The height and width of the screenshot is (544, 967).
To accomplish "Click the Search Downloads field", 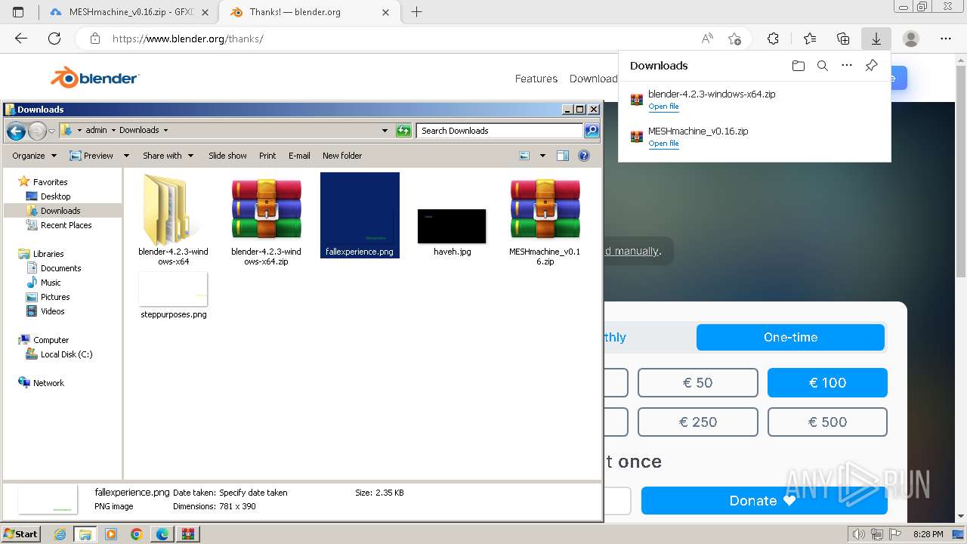I will (x=499, y=131).
